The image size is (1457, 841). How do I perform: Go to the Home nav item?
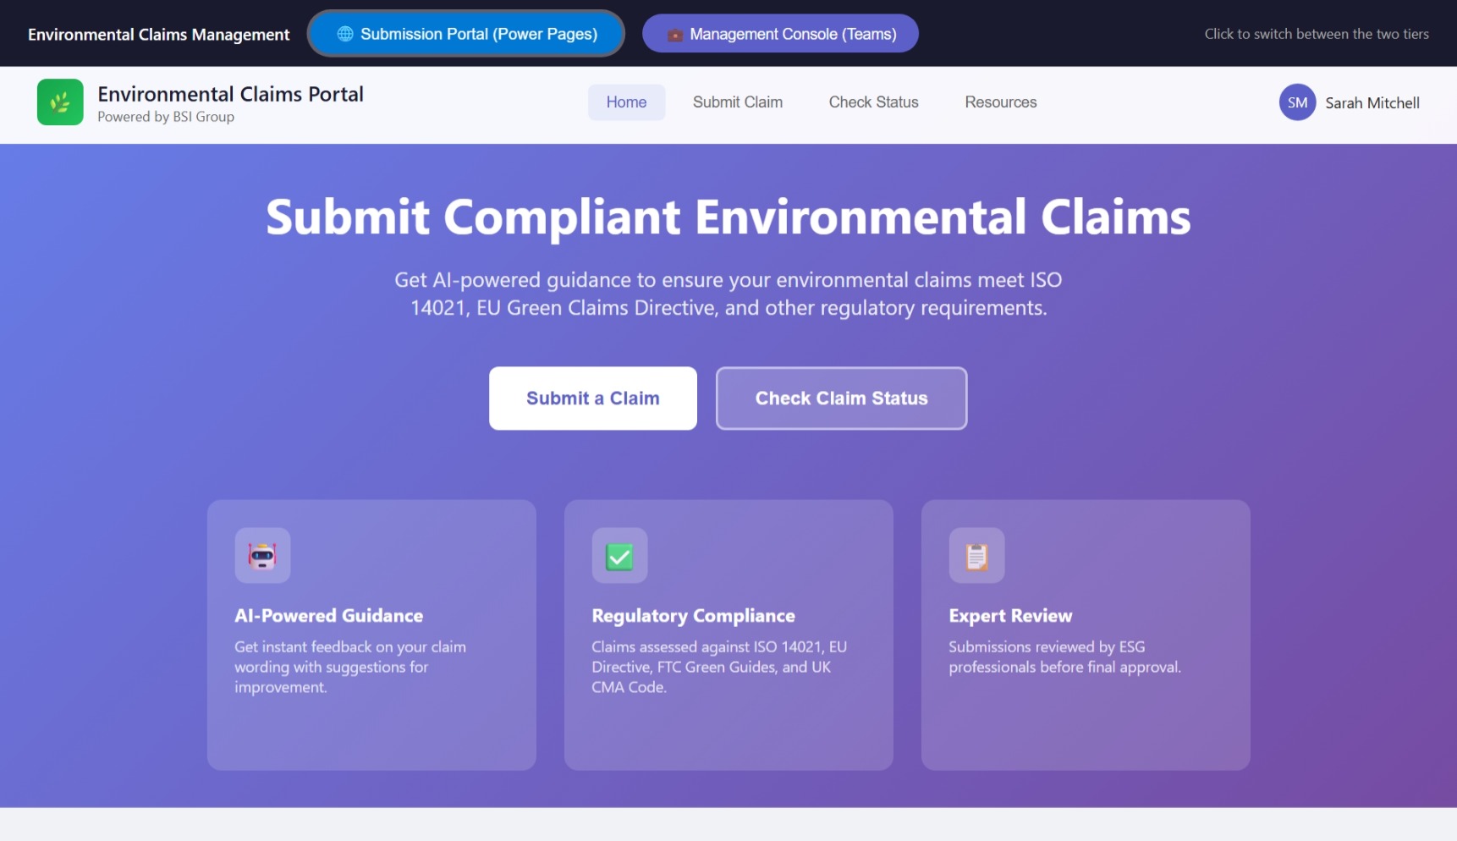(x=626, y=102)
